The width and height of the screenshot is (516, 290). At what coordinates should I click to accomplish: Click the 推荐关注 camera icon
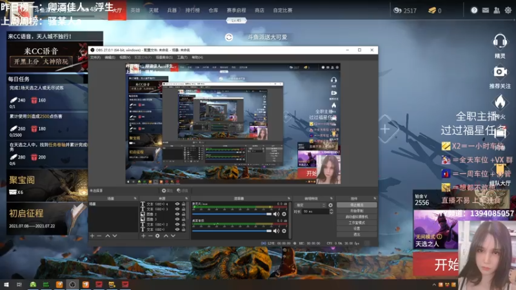click(x=499, y=72)
